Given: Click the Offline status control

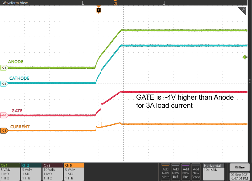Looking at the screenshot, I should 240,167.
